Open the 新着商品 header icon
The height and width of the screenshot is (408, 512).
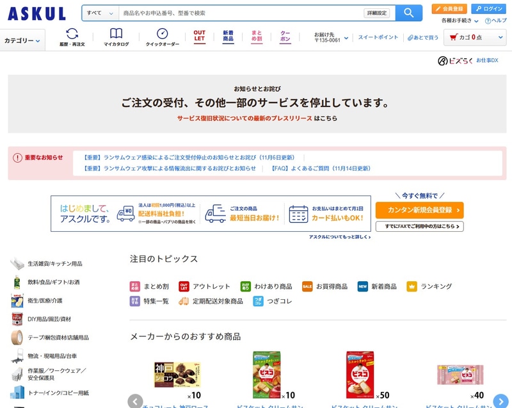228,37
